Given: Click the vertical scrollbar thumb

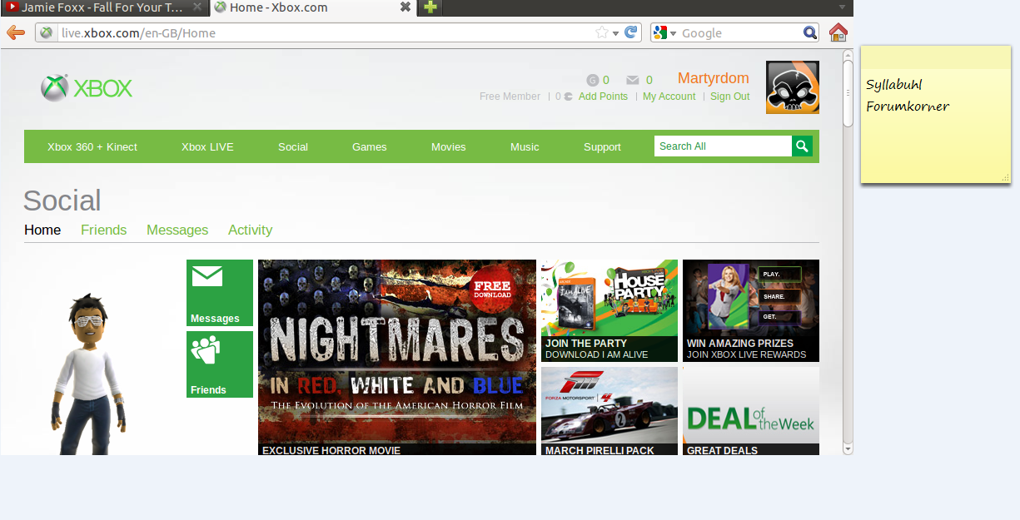Looking at the screenshot, I should pos(848,94).
